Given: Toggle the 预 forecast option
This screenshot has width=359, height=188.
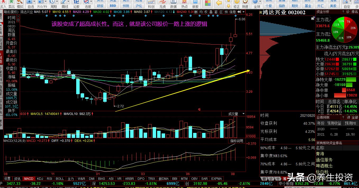Looking at the screenshot, I should click(226, 12).
